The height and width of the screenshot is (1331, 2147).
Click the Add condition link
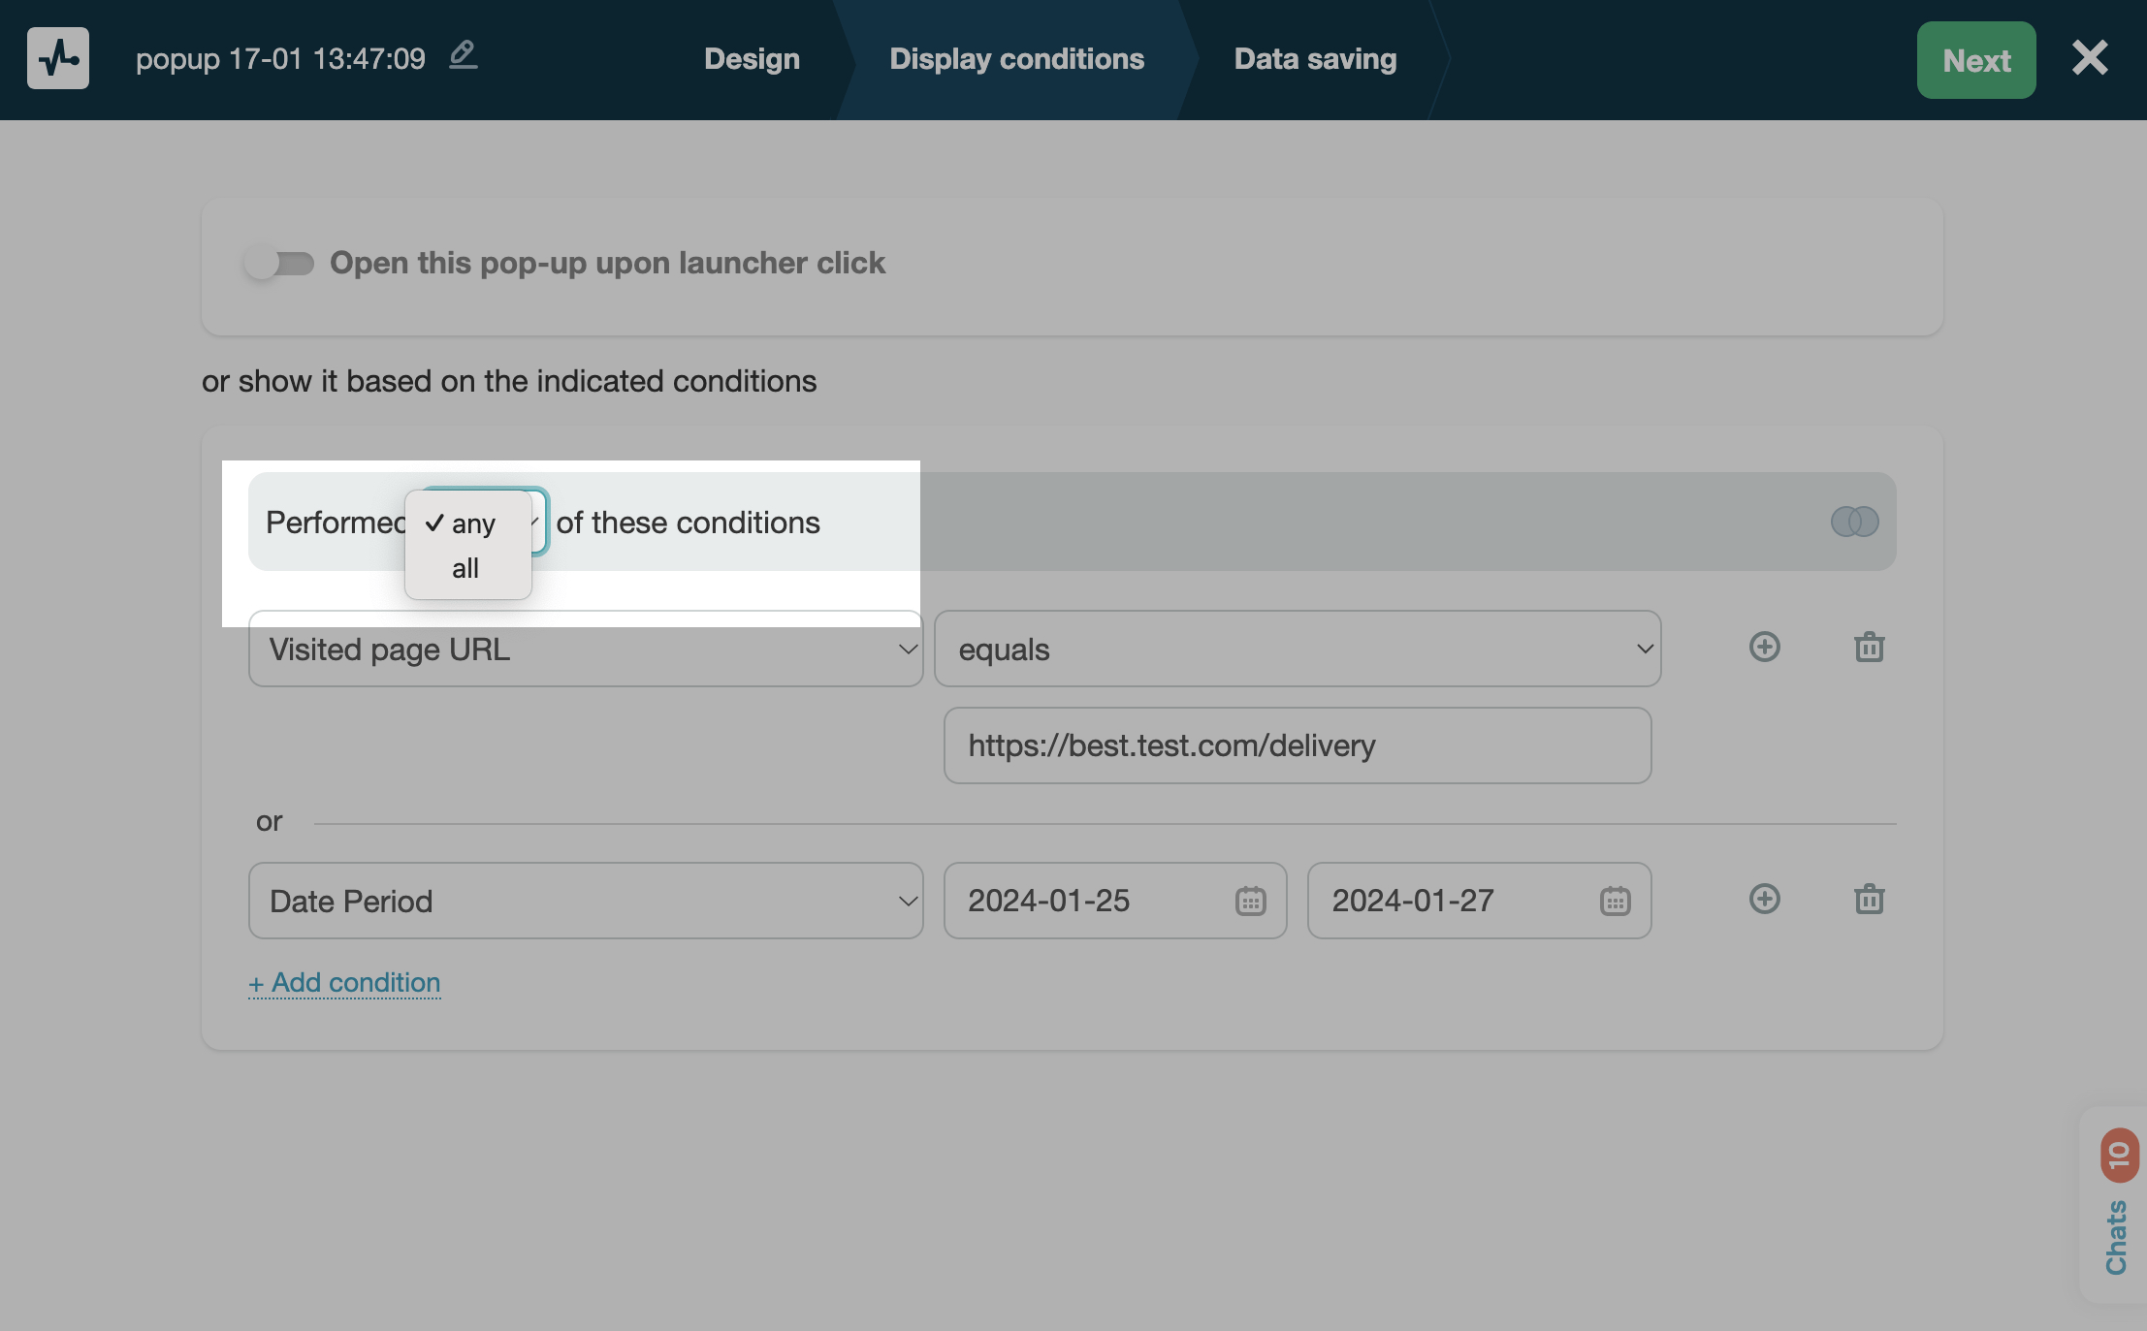(344, 983)
